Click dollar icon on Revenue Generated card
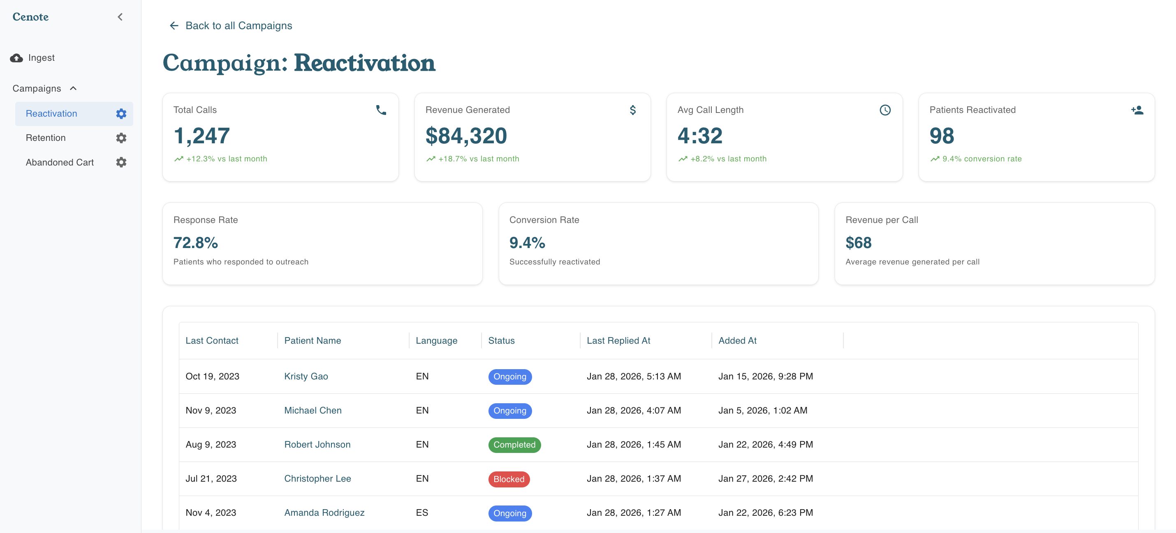1176x533 pixels. (633, 110)
